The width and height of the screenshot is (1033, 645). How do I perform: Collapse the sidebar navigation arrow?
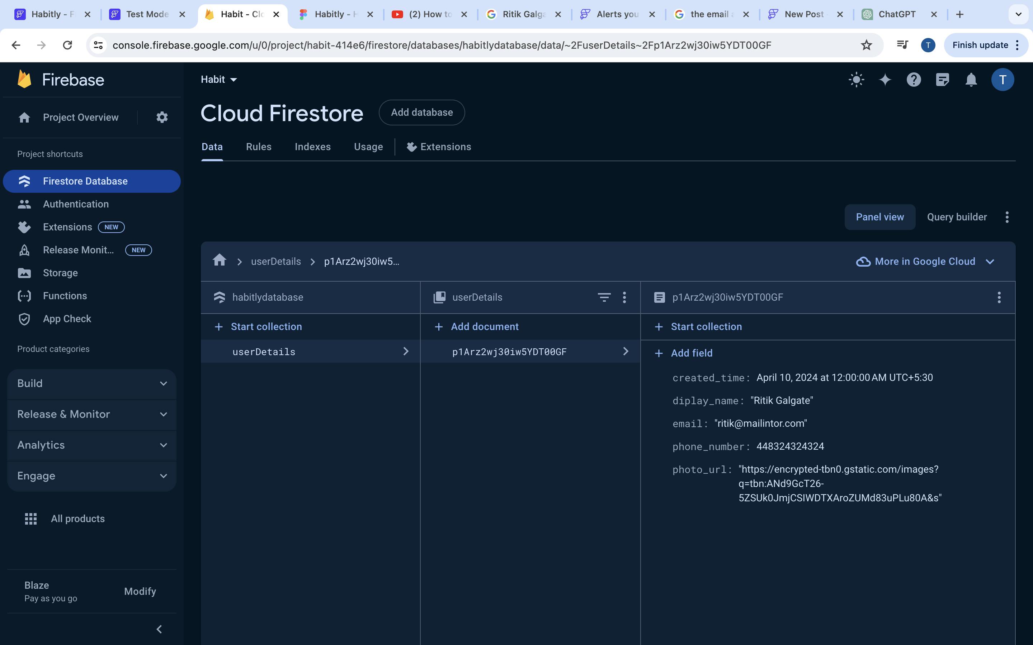point(159,629)
